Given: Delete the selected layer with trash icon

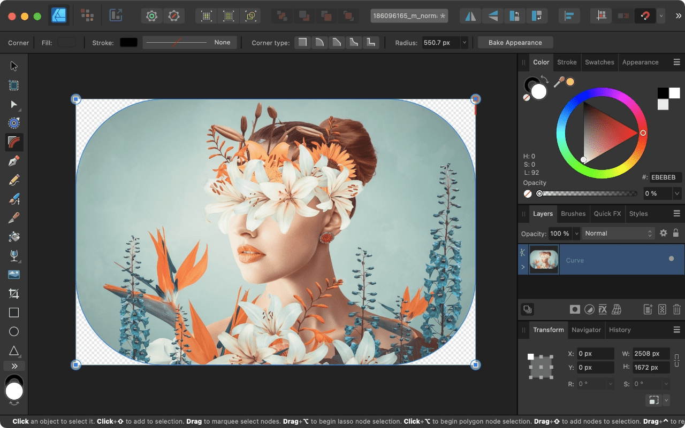Looking at the screenshot, I should [x=676, y=309].
